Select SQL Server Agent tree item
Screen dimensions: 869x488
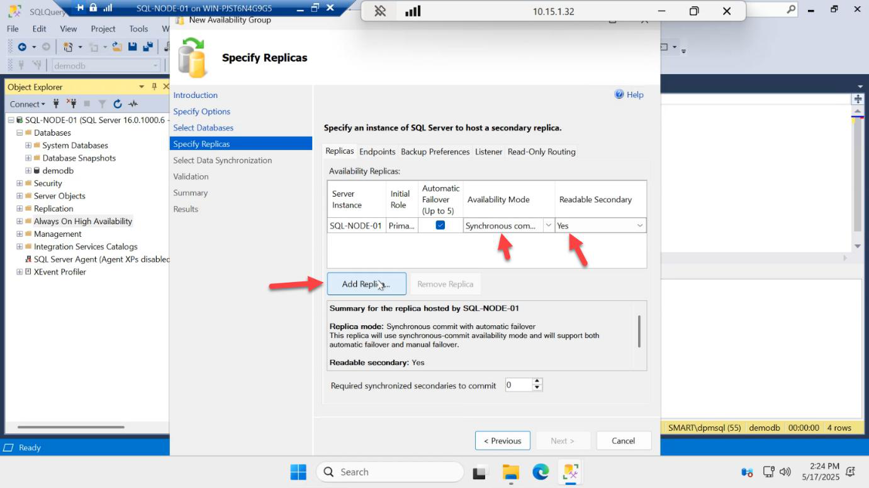click(97, 259)
